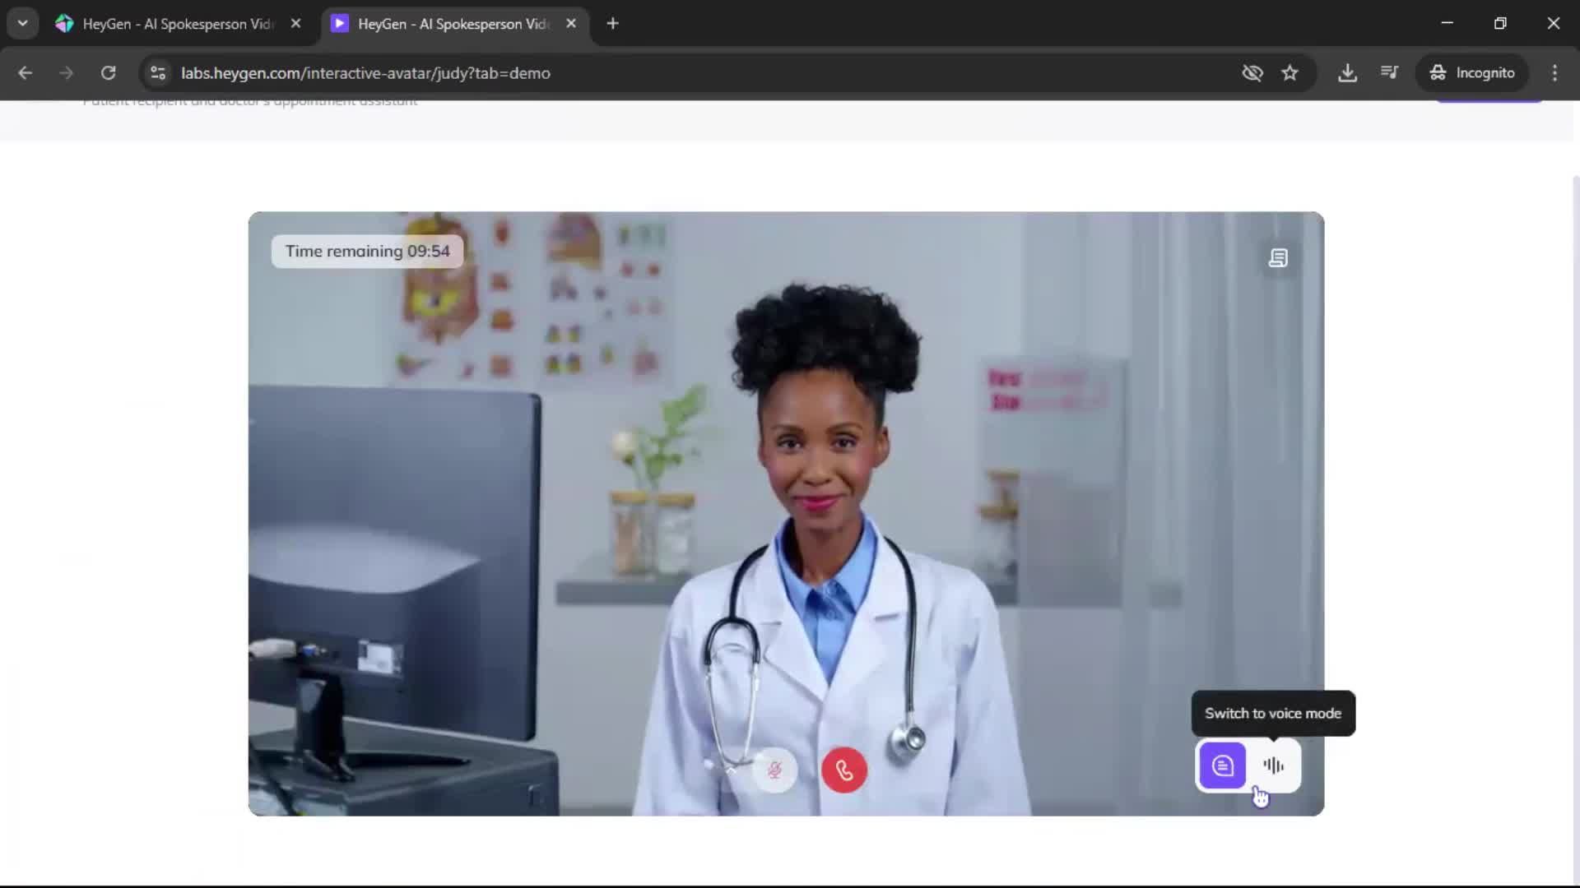Expand the tab search dropdown arrow
1580x888 pixels.
click(x=22, y=24)
